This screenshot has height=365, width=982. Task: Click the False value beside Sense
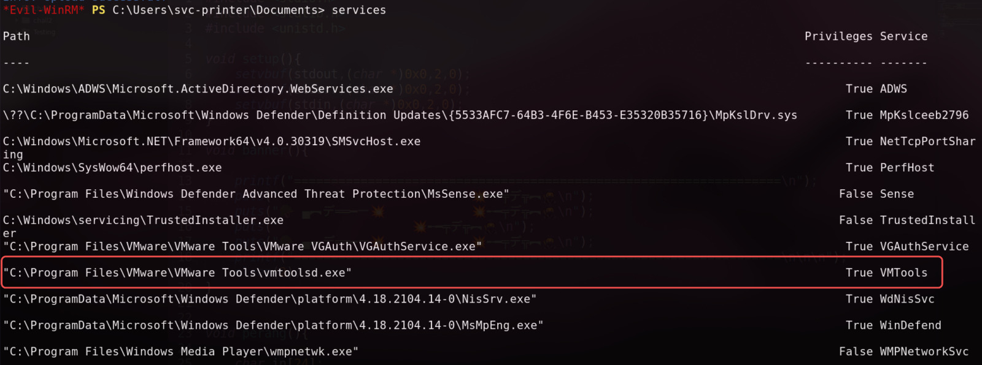[x=856, y=194]
